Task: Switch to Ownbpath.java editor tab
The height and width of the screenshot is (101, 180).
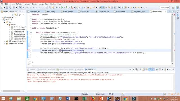Action: 34,12
